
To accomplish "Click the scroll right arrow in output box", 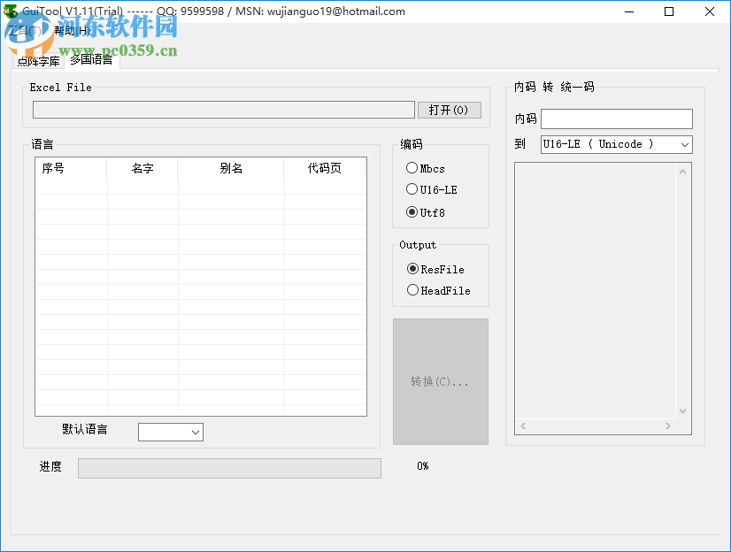I will (x=668, y=425).
